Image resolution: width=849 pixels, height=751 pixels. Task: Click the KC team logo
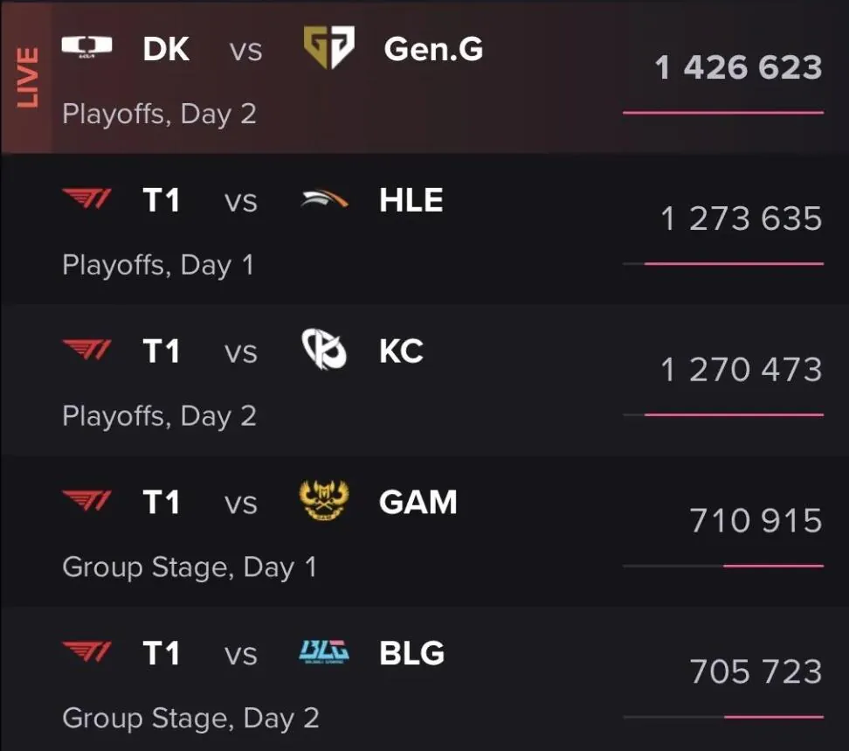(324, 349)
